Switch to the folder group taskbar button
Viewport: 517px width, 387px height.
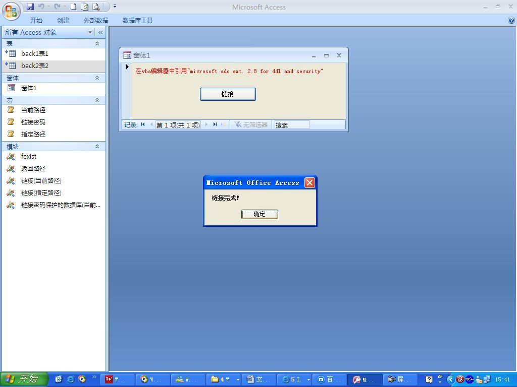point(226,379)
